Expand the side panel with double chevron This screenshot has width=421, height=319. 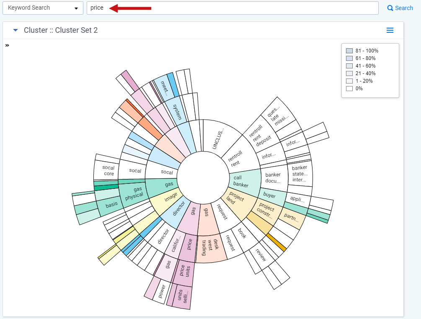point(7,45)
